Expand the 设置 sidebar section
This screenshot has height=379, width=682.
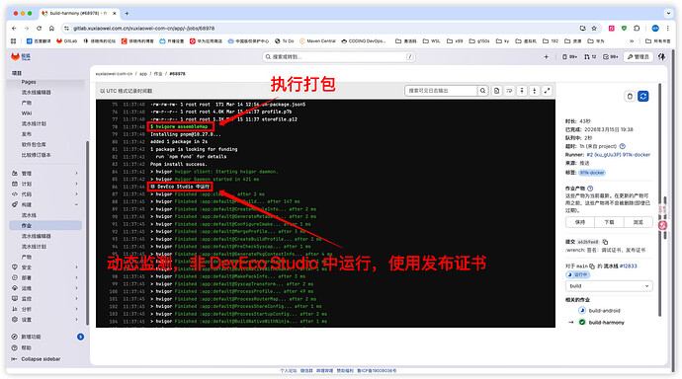pos(45,320)
